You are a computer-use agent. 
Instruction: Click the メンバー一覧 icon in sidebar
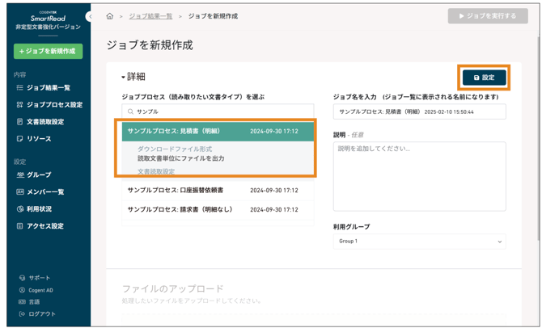(x=20, y=192)
